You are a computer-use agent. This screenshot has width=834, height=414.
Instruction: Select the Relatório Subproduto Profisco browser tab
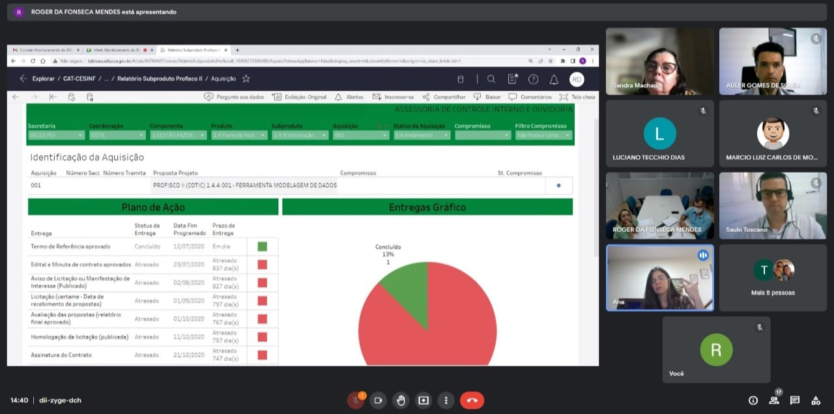[192, 50]
